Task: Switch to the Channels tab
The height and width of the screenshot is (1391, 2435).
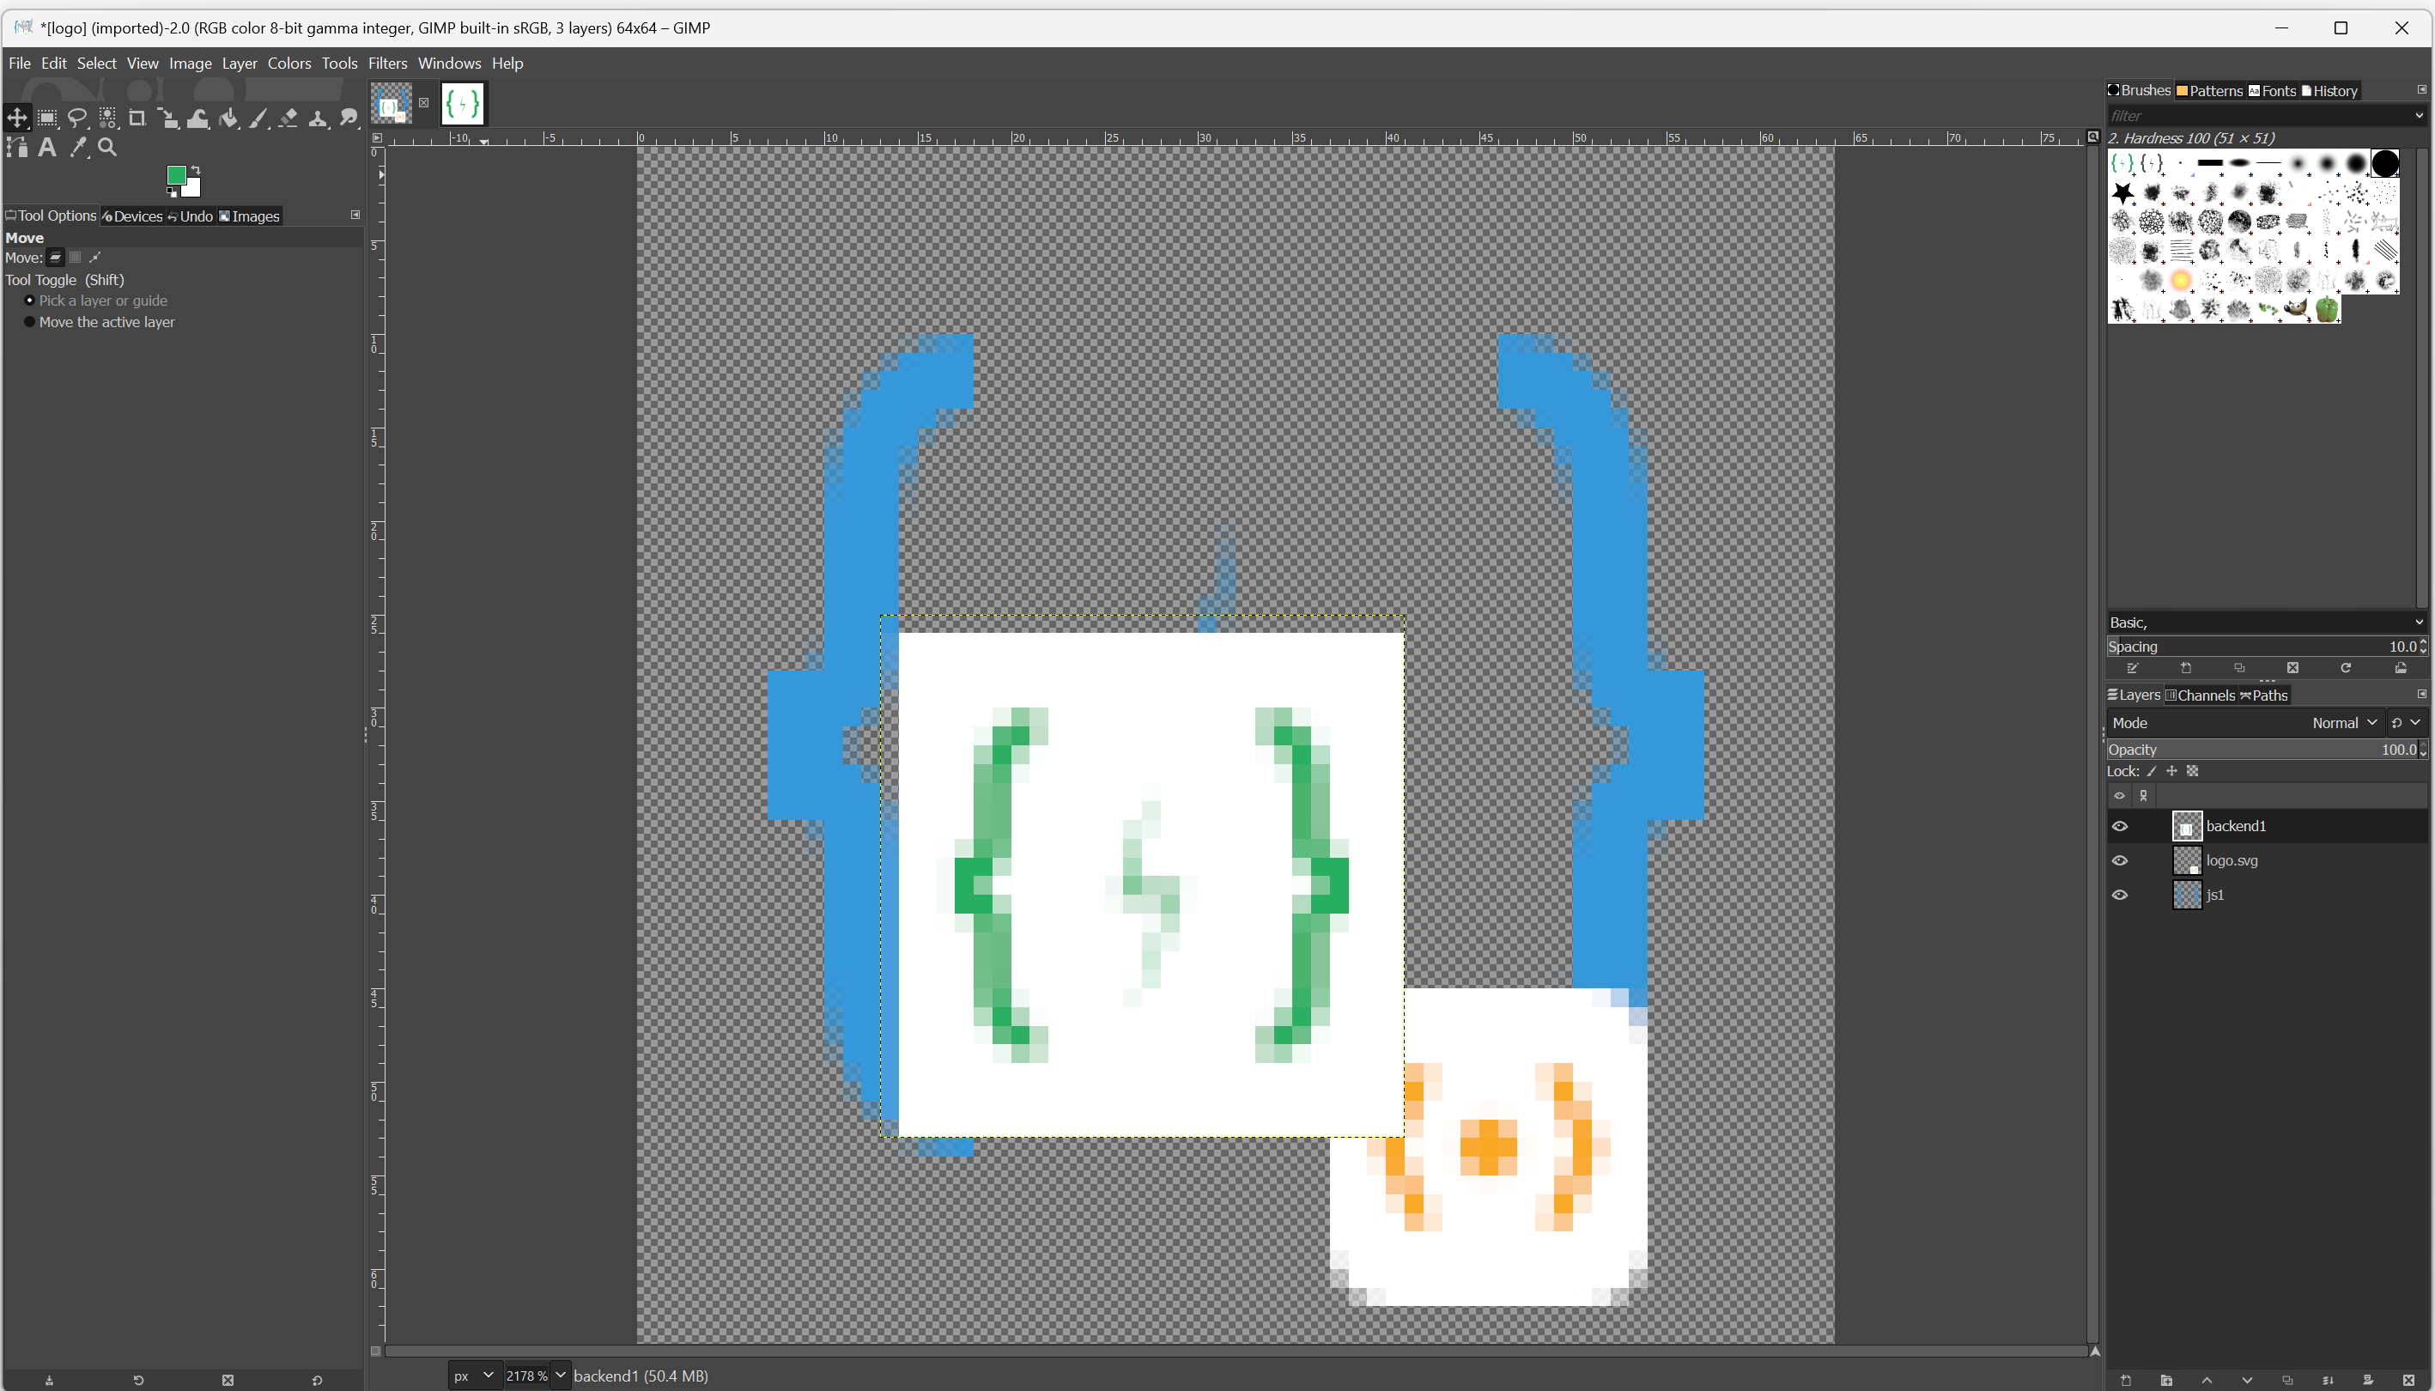Action: pyautogui.click(x=2199, y=695)
